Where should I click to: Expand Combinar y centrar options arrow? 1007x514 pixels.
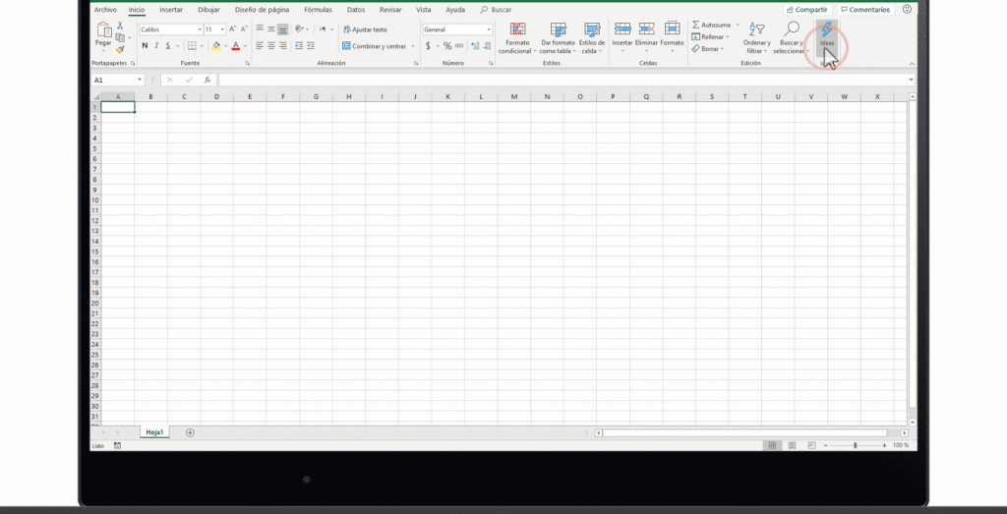(413, 46)
